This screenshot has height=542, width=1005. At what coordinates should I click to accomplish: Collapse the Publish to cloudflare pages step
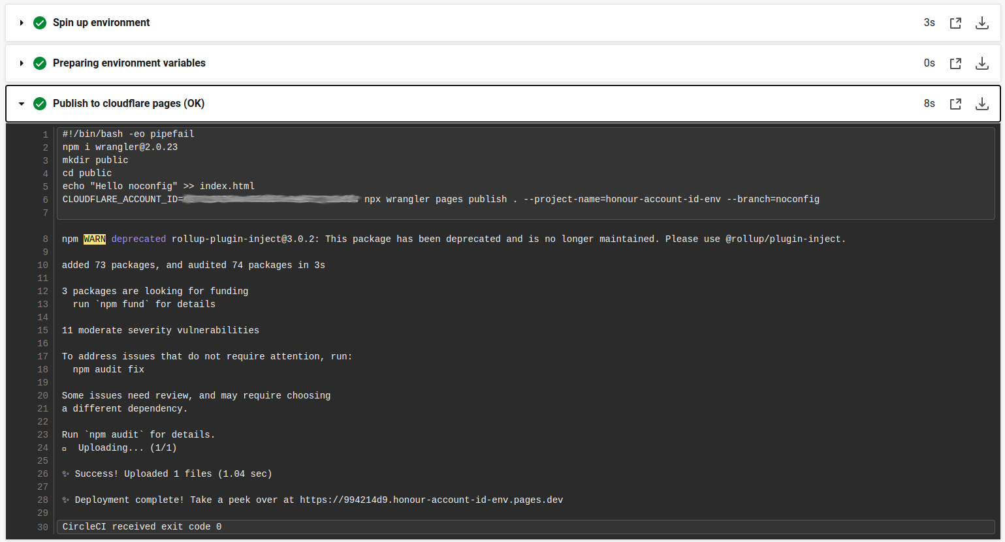[x=21, y=103]
